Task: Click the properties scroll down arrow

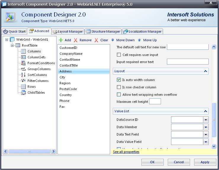Action: [x=214, y=146]
